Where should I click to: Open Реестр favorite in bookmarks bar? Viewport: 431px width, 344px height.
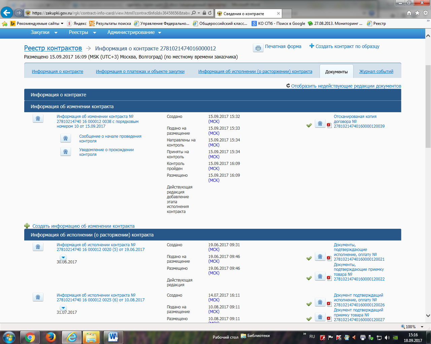point(376,24)
